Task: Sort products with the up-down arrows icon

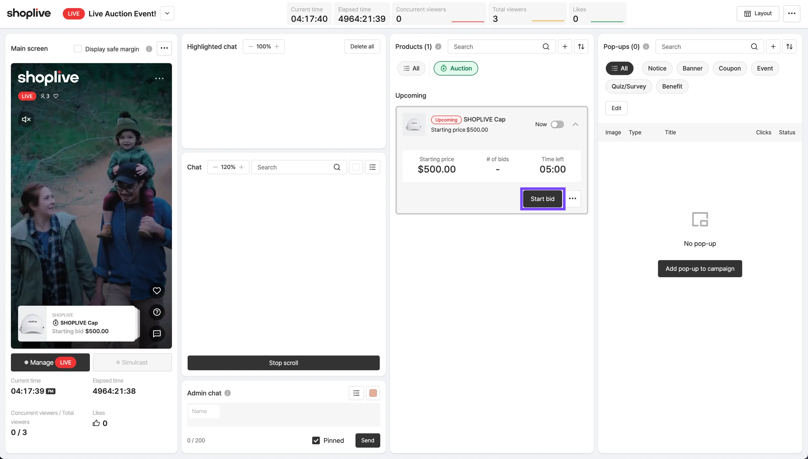Action: pyautogui.click(x=581, y=47)
